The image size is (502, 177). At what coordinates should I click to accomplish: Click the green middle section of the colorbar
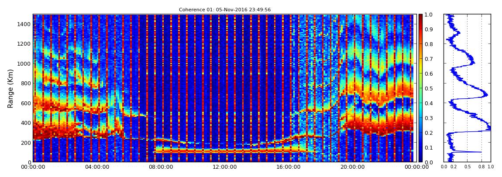pyautogui.click(x=421, y=88)
